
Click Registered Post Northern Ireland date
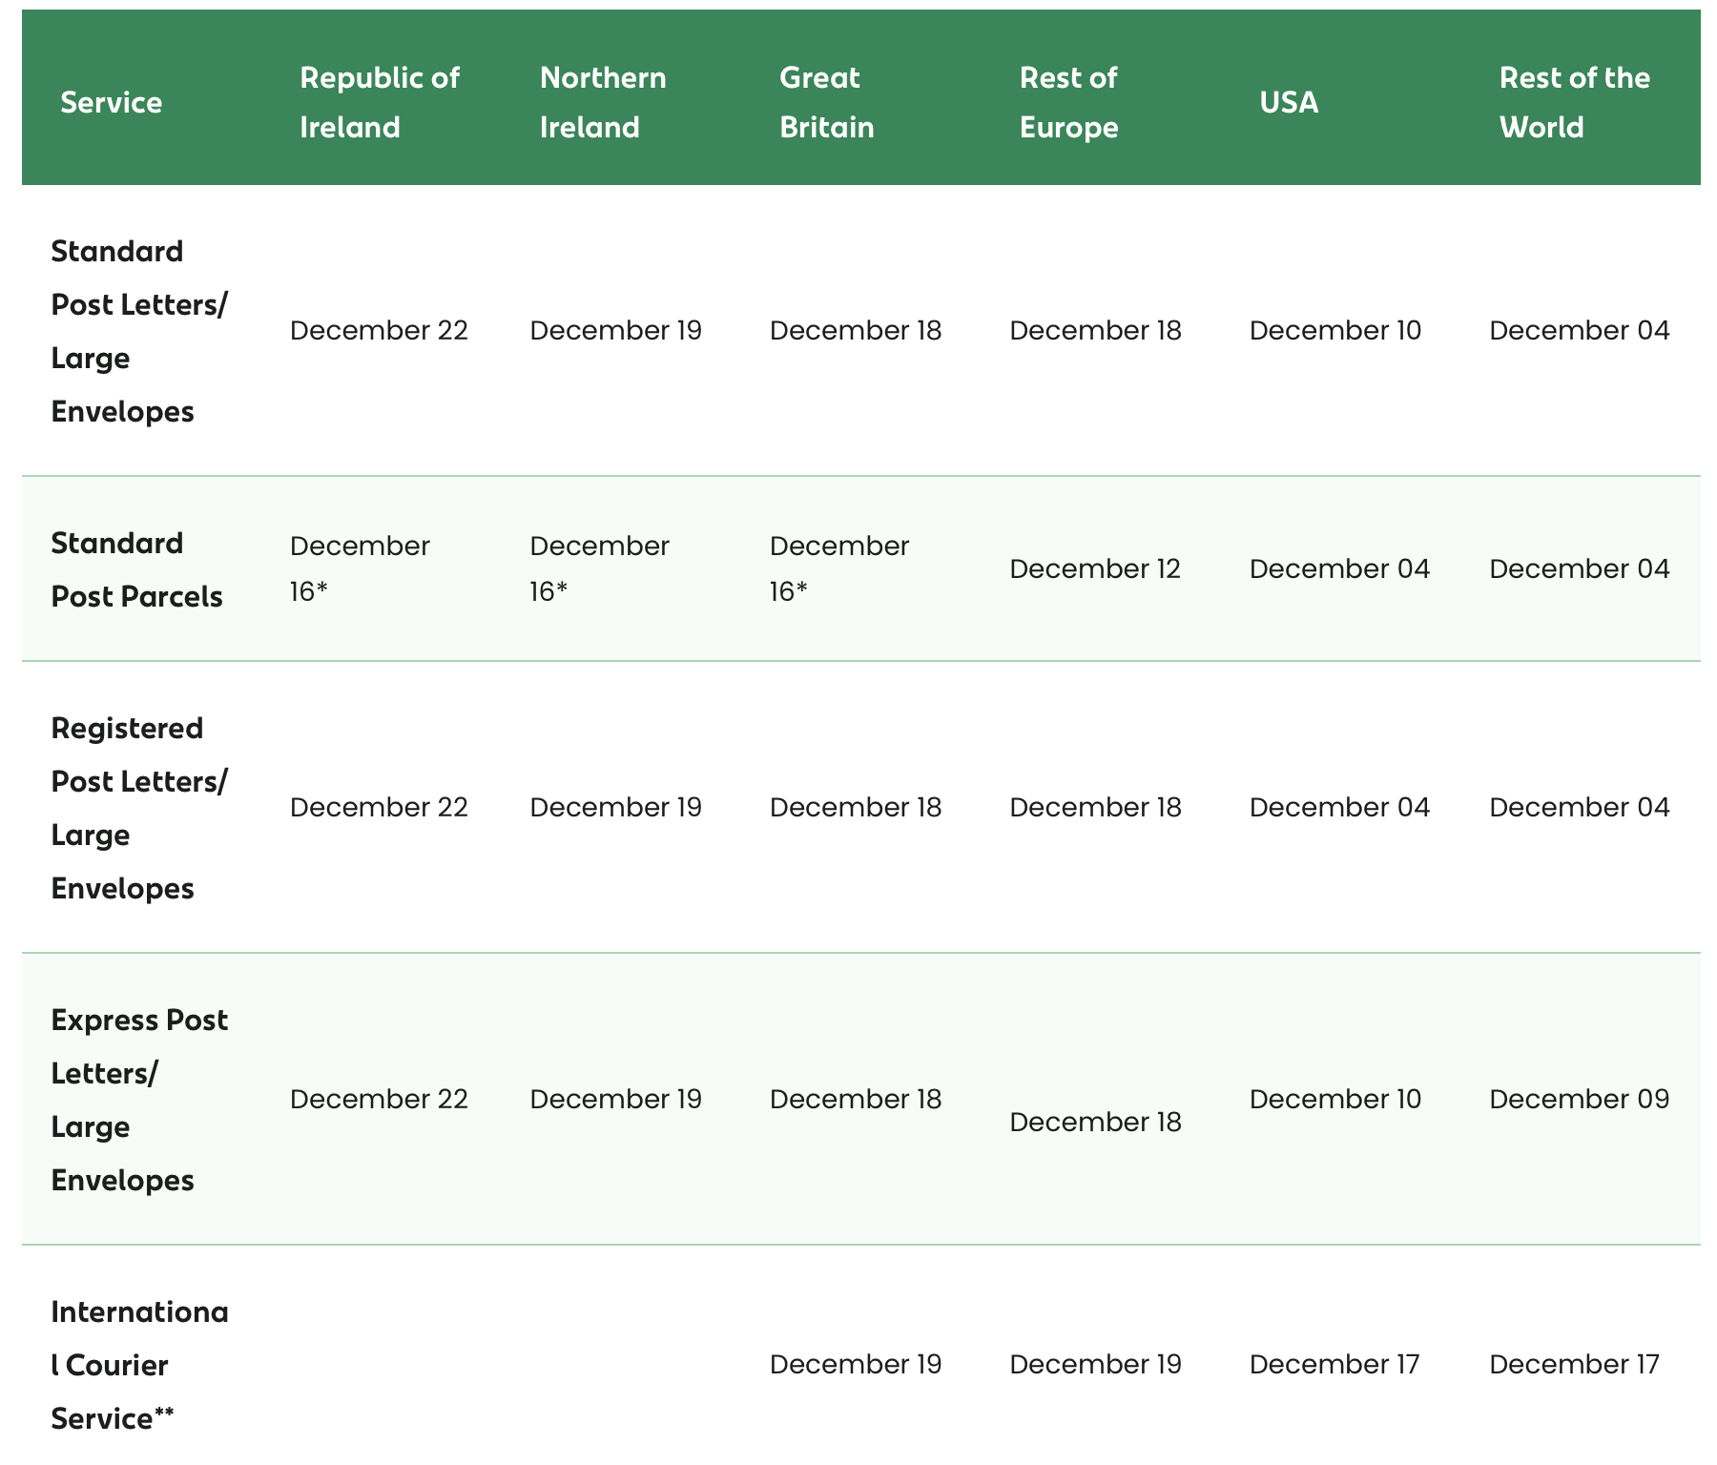click(x=615, y=808)
